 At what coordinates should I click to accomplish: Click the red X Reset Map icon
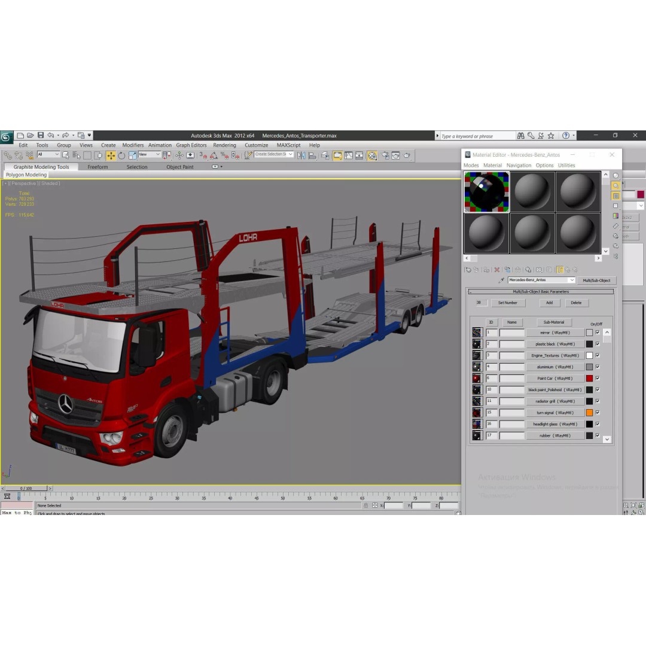pos(497,270)
